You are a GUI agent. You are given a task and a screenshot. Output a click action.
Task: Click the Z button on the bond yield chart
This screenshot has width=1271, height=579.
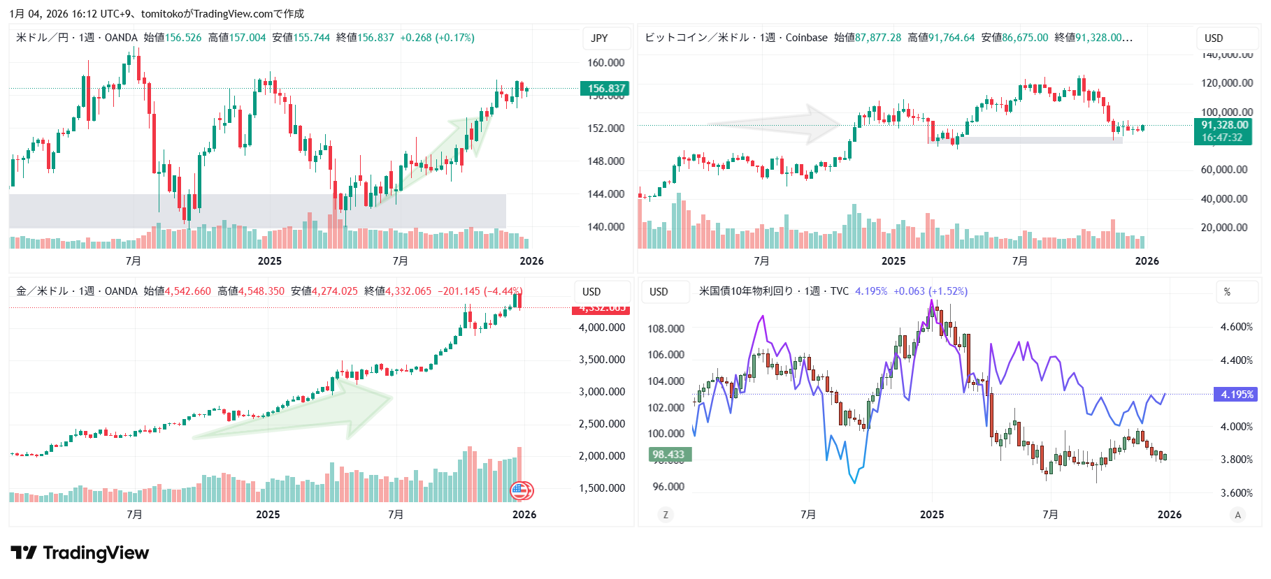pos(665,515)
